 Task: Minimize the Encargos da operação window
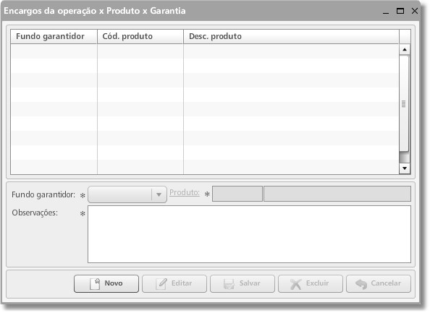point(386,12)
